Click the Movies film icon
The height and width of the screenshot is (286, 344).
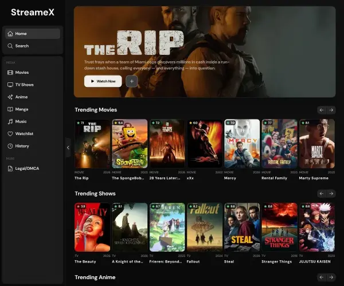pos(10,73)
